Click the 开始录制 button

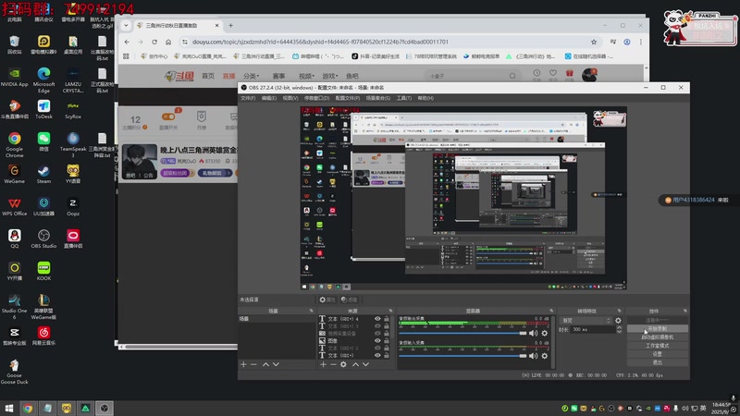click(x=655, y=328)
